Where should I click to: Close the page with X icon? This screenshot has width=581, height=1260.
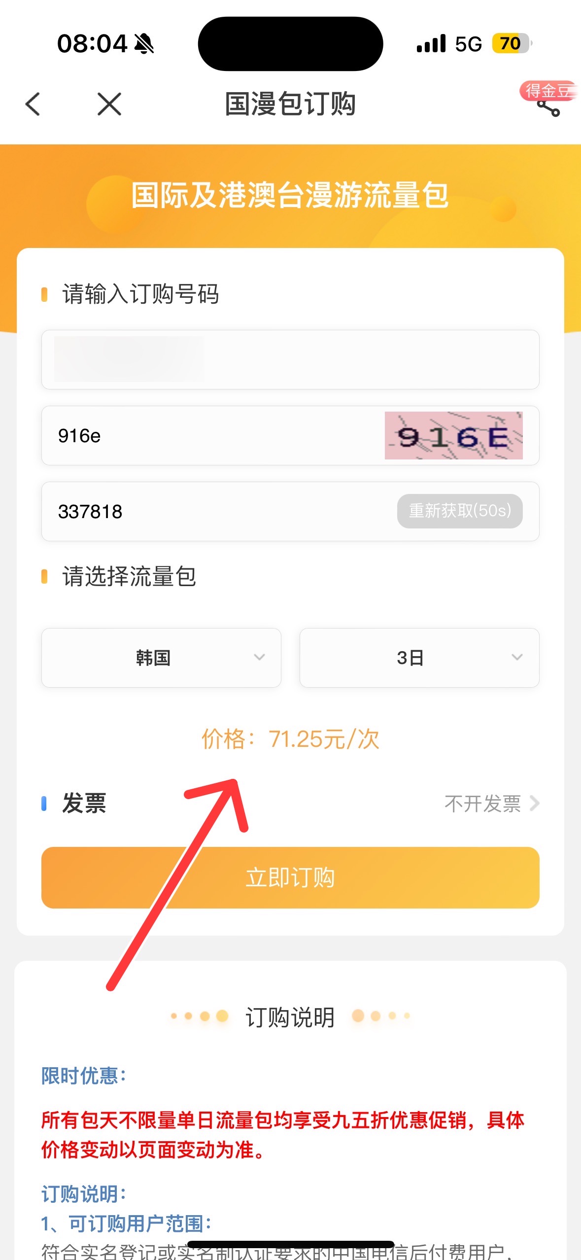pyautogui.click(x=109, y=104)
